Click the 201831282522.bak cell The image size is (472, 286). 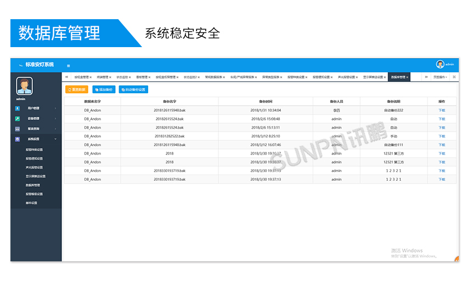(x=170, y=136)
